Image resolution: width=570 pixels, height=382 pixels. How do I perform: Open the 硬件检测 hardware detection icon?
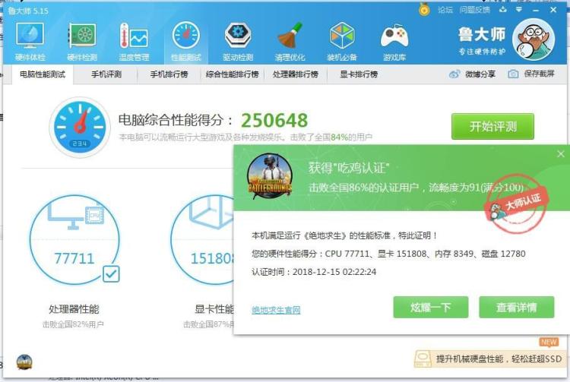pos(82,41)
